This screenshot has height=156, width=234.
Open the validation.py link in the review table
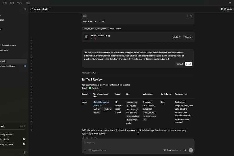click(x=102, y=102)
